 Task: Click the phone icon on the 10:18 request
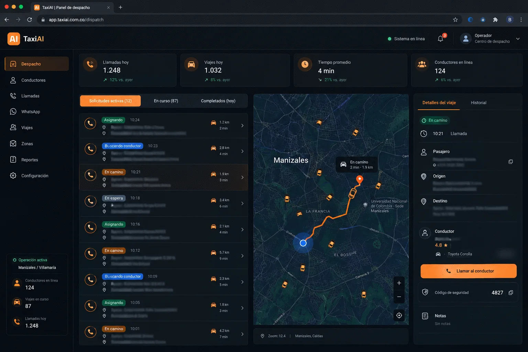click(90, 201)
